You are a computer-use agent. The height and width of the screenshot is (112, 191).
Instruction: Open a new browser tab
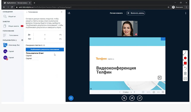tap(34, 3)
